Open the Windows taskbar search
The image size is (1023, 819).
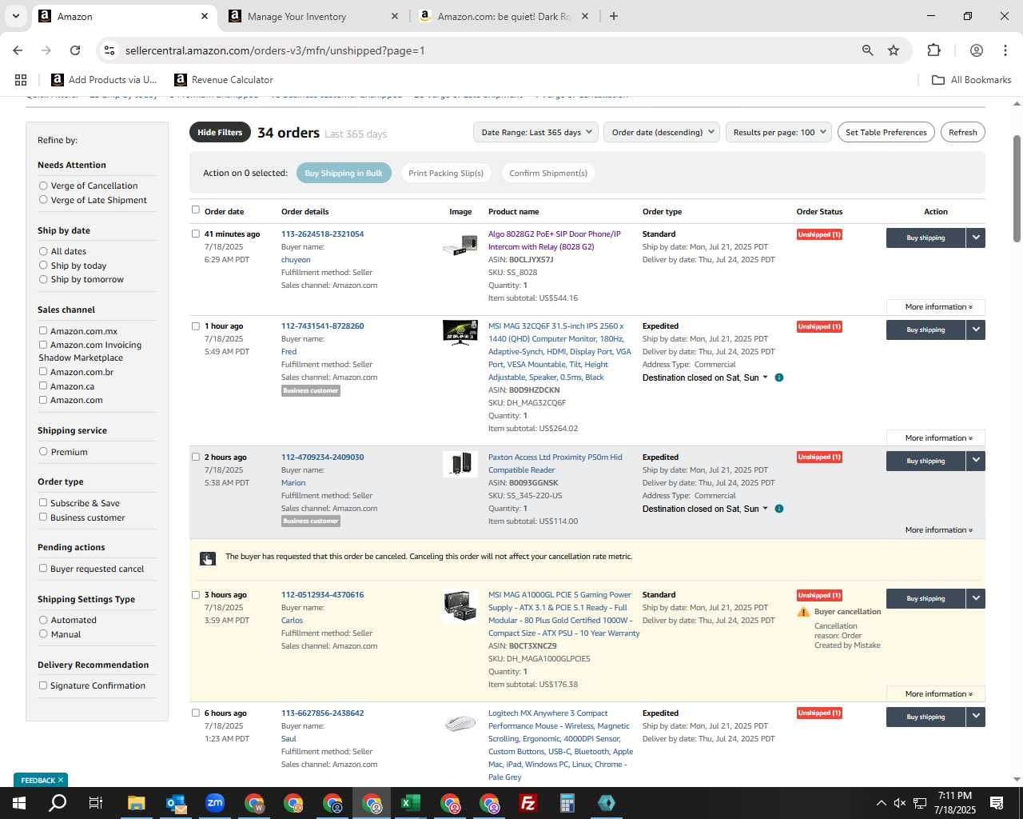tap(58, 803)
